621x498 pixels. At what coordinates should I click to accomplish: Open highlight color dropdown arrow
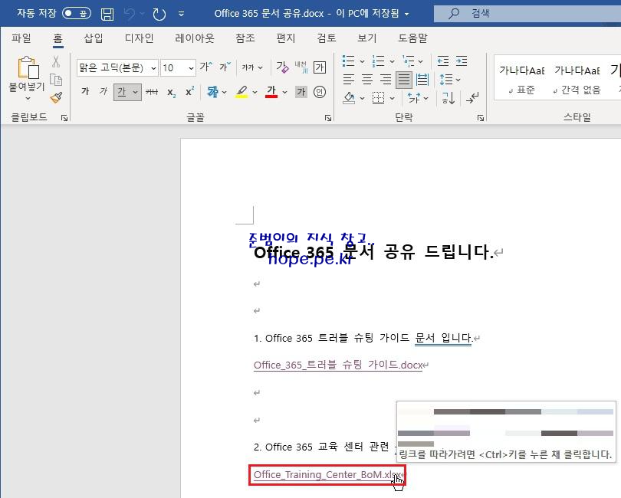255,92
